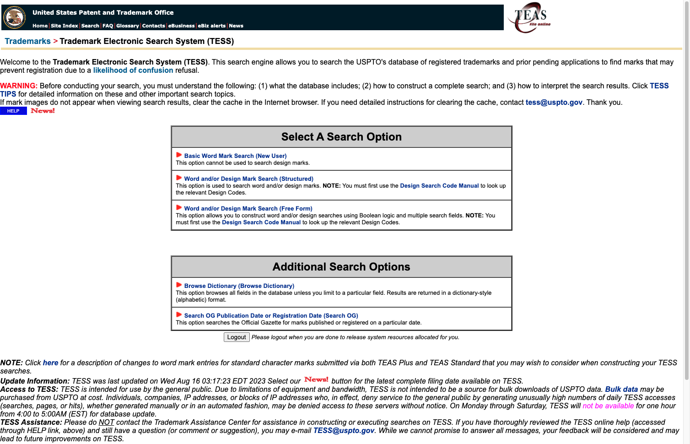Open eBiz alerts in the top navigation

coord(211,26)
